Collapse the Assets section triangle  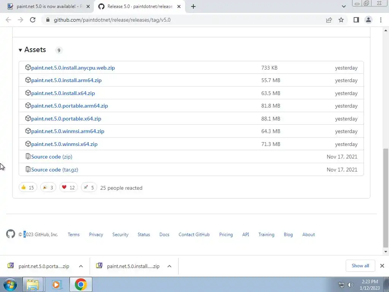coord(21,50)
